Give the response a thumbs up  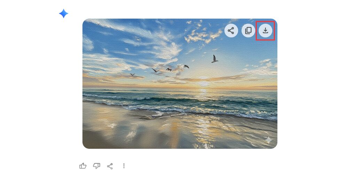tap(83, 166)
